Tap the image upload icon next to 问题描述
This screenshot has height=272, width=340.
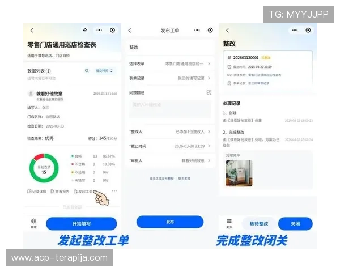[x=209, y=92]
